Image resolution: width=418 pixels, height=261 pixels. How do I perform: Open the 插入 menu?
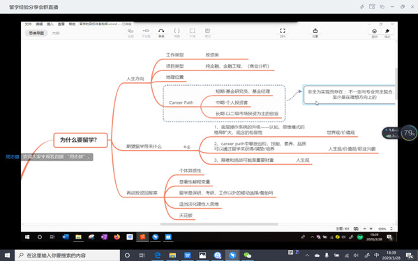50,24
